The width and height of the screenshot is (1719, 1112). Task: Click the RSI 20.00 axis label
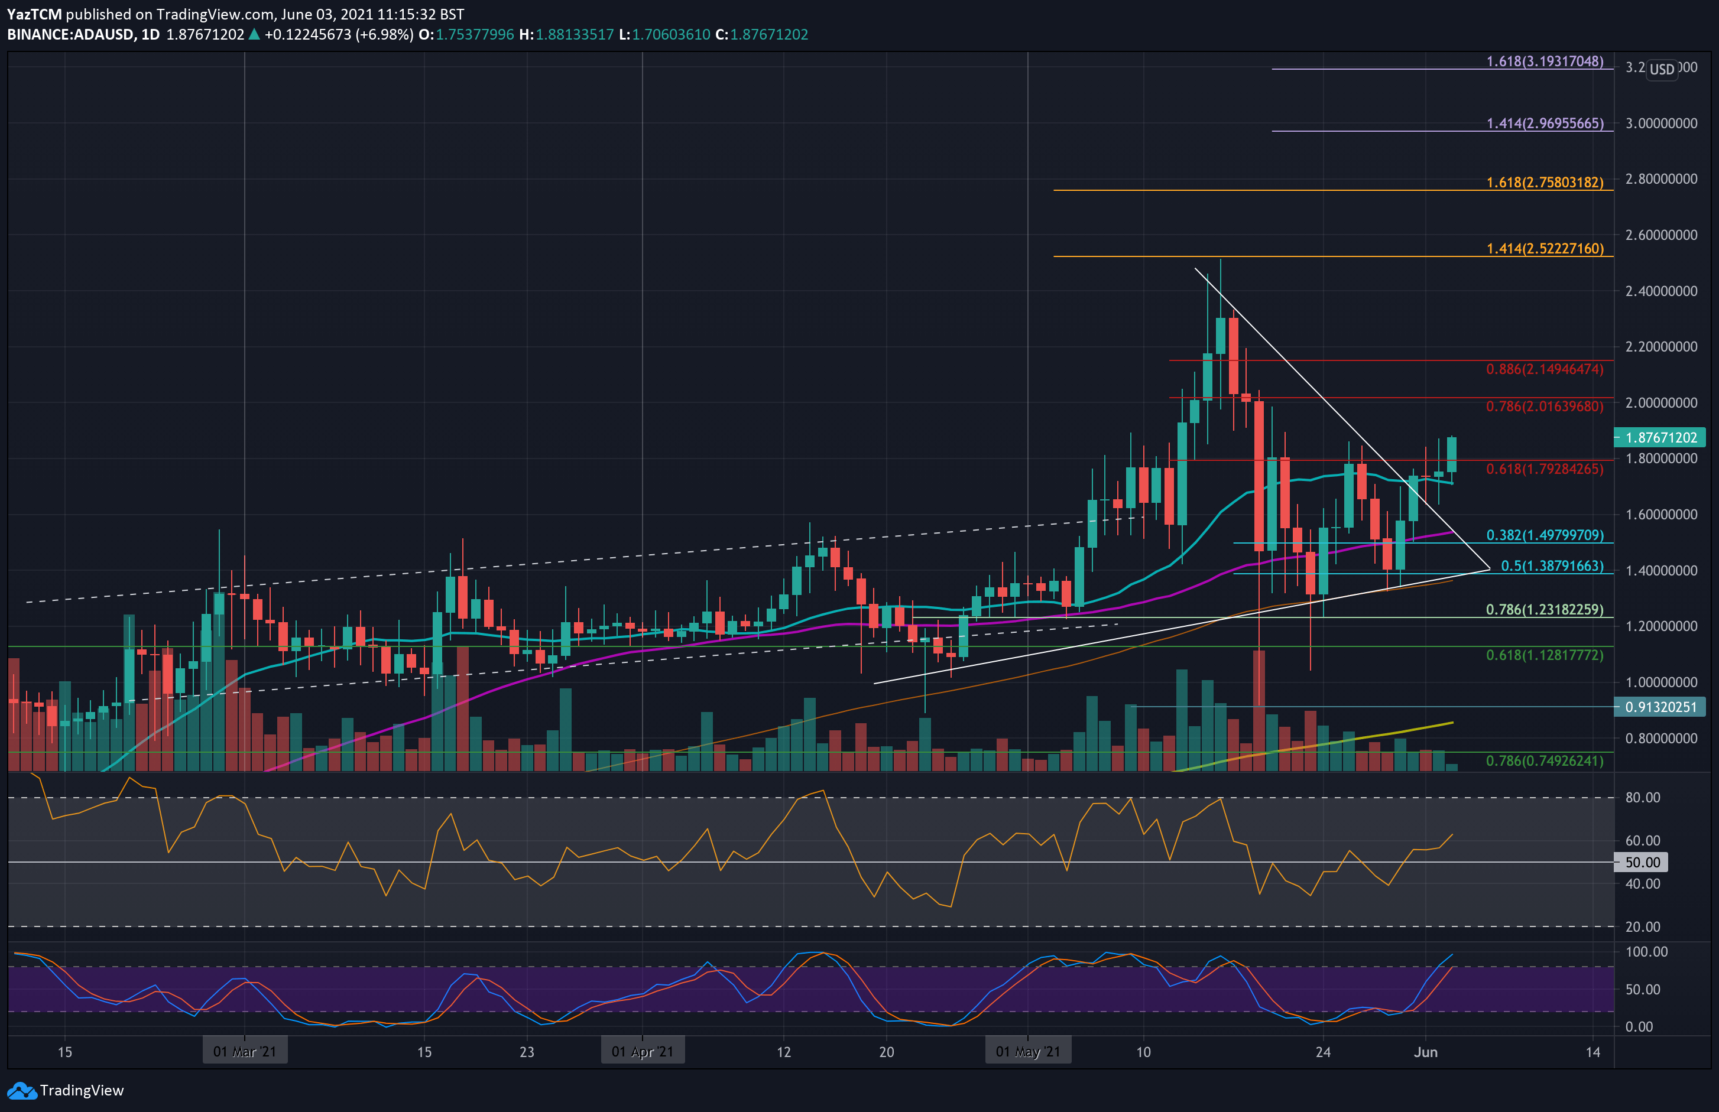pyautogui.click(x=1642, y=926)
